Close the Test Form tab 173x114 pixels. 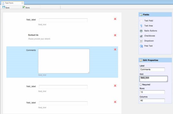coord(22,3)
